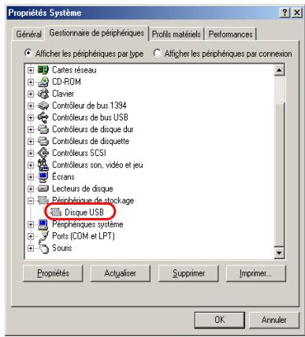305x337 pixels.
Task: Select the Périphériques système computer icon
Action: (43, 224)
